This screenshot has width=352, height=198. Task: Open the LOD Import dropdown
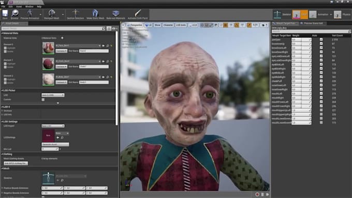(x=53, y=126)
